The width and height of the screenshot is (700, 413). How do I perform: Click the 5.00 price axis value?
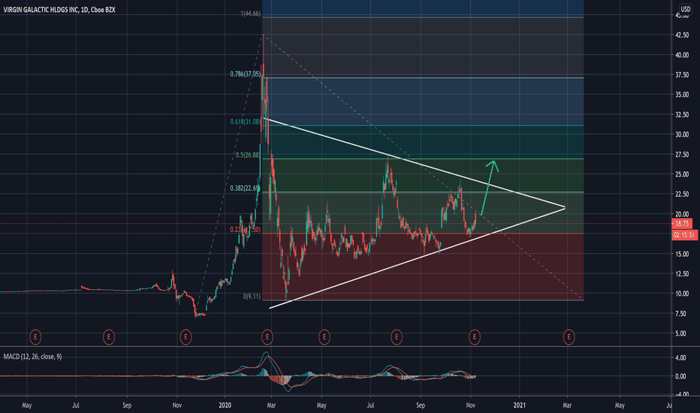[682, 333]
